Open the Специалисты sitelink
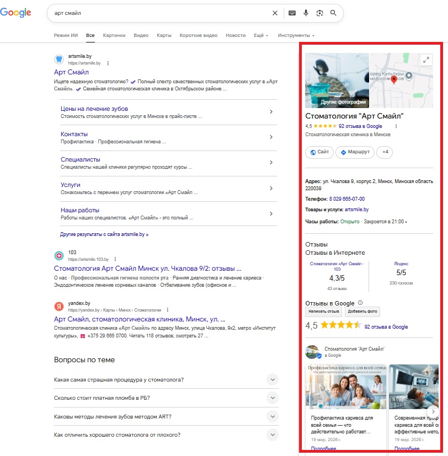Screen dimensions: 448x456 tap(81, 159)
